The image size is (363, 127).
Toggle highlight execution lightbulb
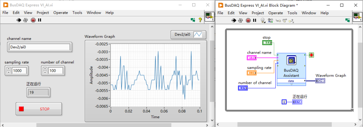pyautogui.click(x=263, y=20)
